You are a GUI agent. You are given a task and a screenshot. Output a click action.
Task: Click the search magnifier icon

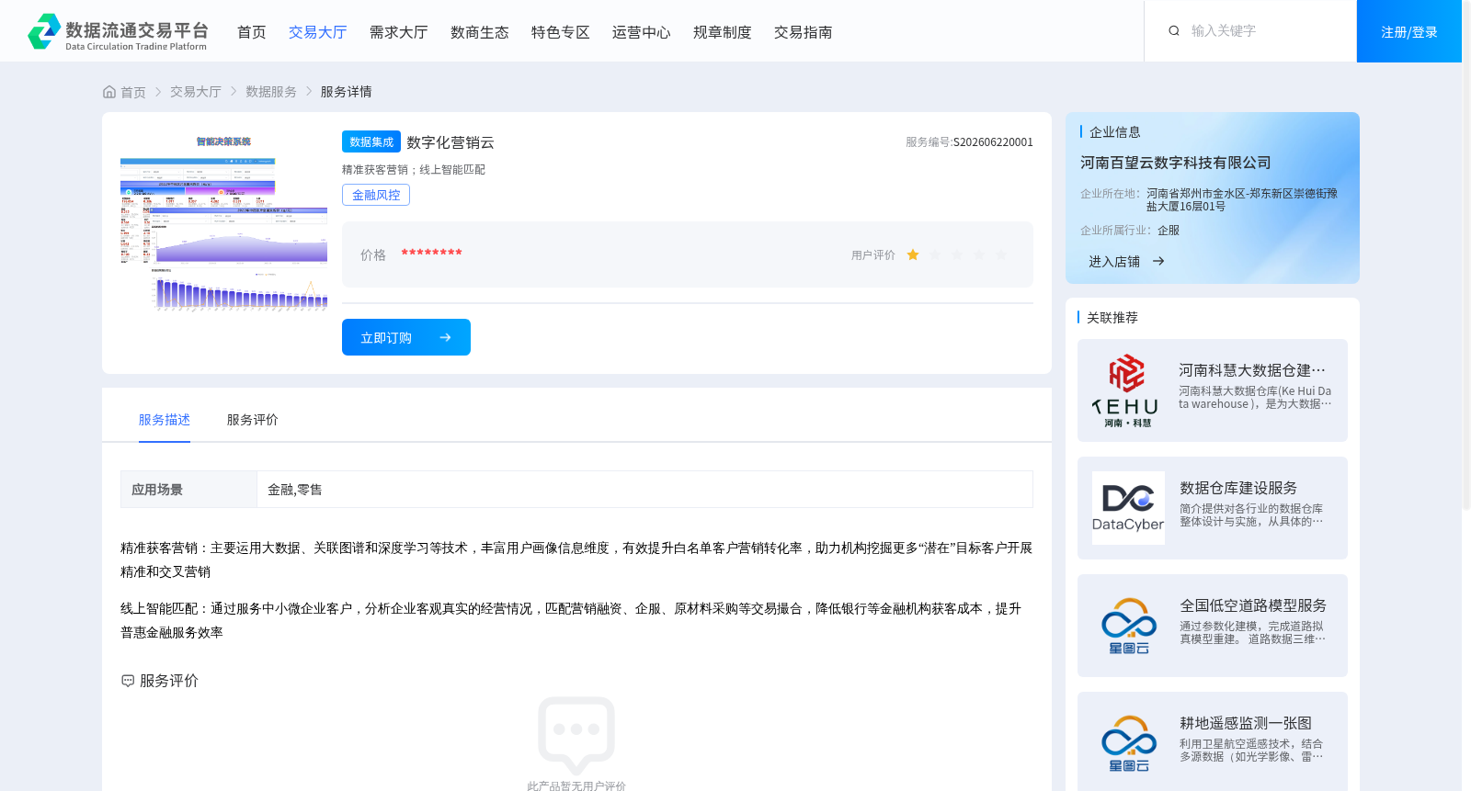pos(1174,31)
